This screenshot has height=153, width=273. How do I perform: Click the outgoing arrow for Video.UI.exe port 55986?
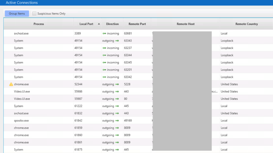pyautogui.click(x=117, y=92)
